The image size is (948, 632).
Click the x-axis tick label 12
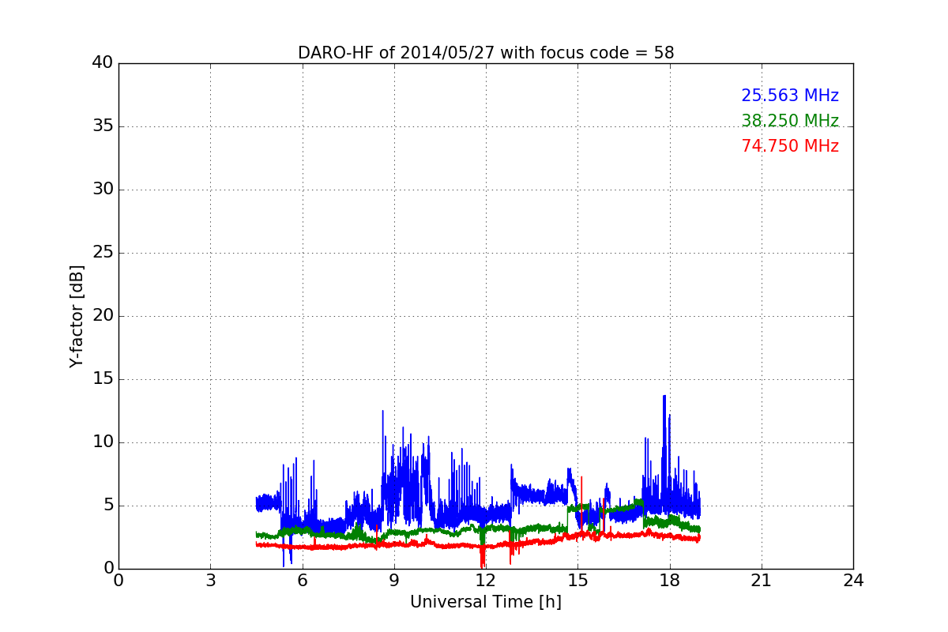tap(486, 581)
